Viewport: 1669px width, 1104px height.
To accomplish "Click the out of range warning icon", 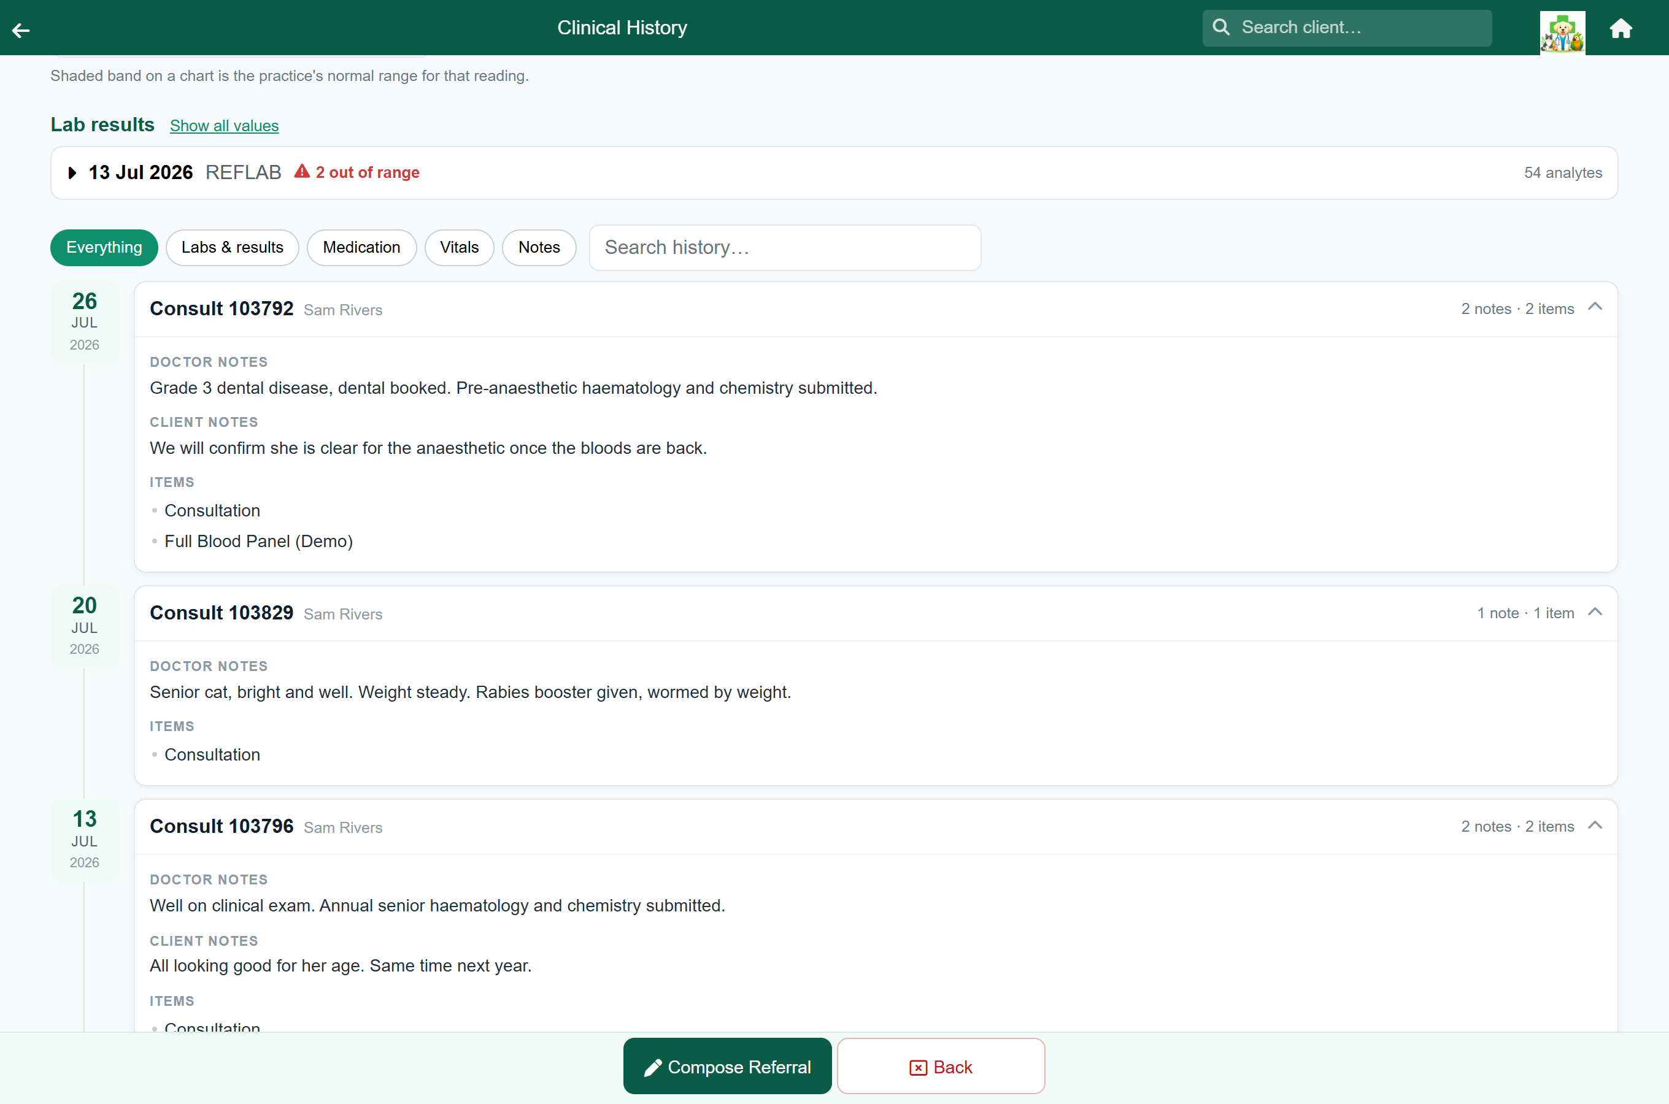I will [302, 172].
